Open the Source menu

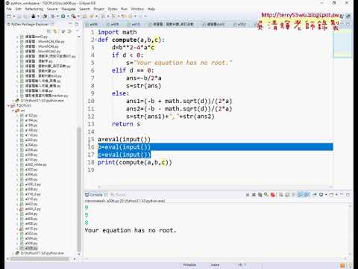[x=52, y=9]
